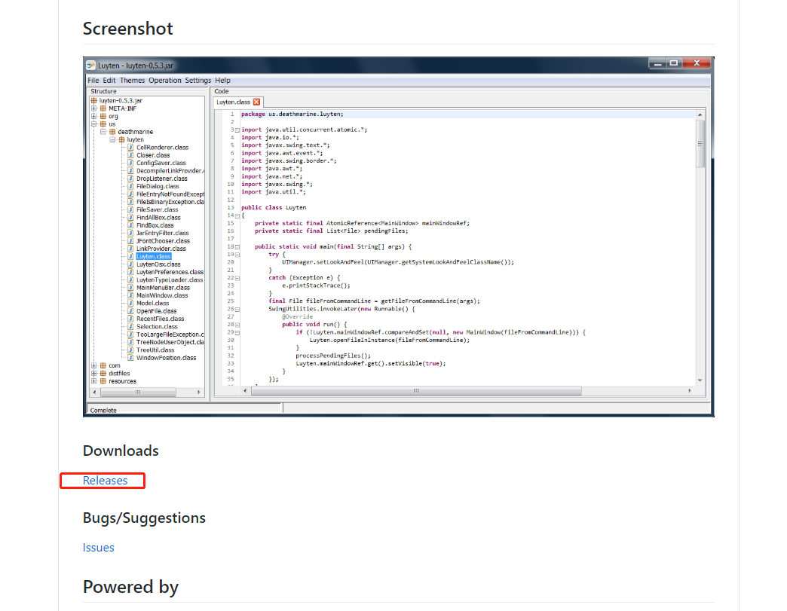787x611 pixels.
Task: Open the Themes menu
Action: [132, 80]
